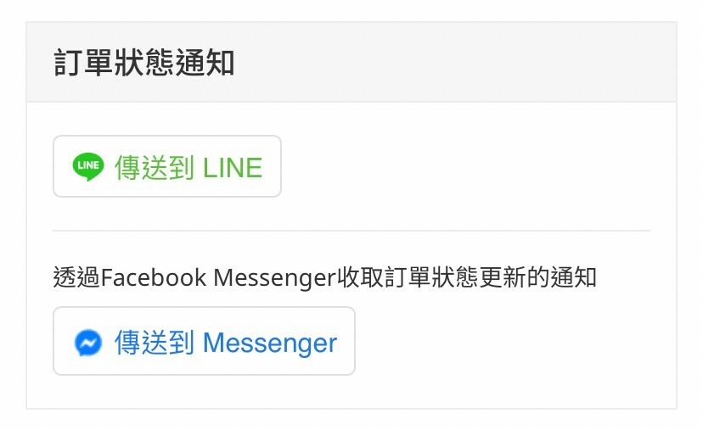This screenshot has height=430, width=703.
Task: Click the 訂單 characters in panel title
Action: (x=83, y=63)
